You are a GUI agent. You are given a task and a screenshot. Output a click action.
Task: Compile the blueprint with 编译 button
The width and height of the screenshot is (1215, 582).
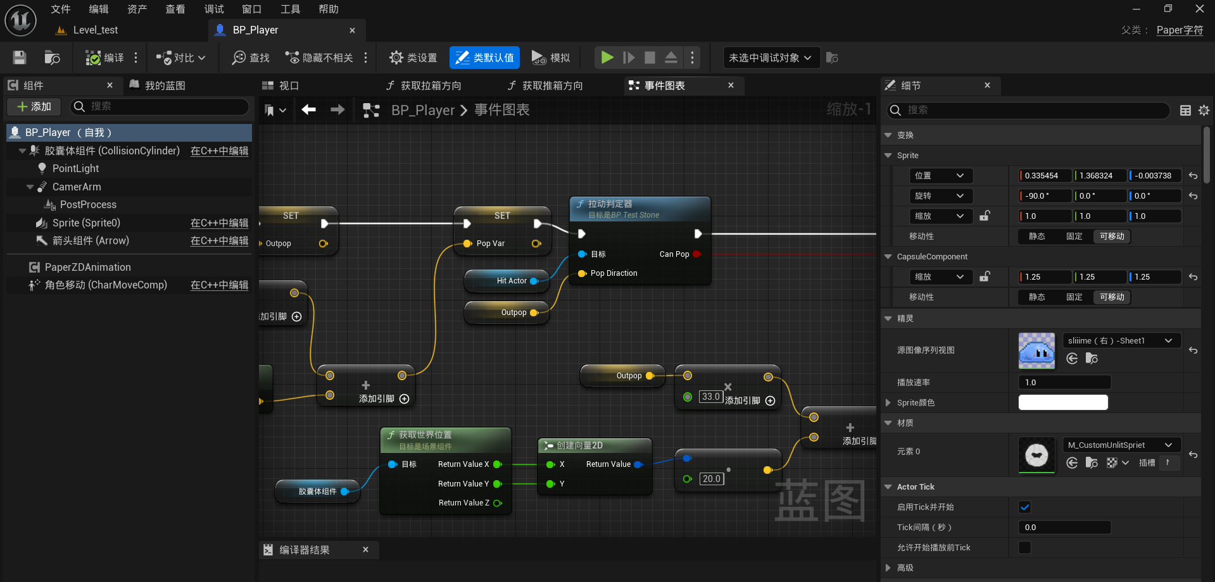(x=105, y=58)
